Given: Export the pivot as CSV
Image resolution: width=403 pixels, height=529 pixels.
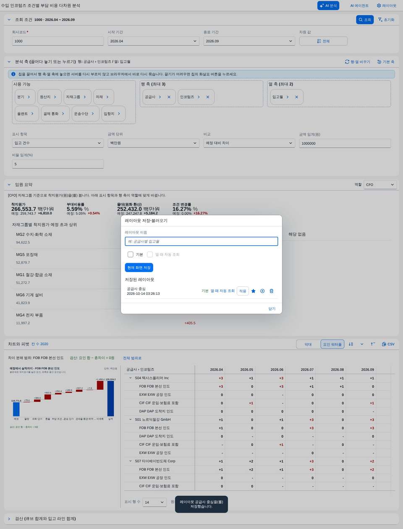Looking at the screenshot, I should point(388,344).
